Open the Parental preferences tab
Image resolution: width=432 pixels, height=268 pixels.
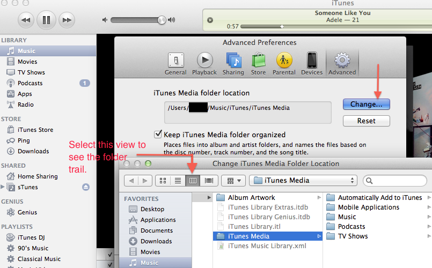point(284,64)
